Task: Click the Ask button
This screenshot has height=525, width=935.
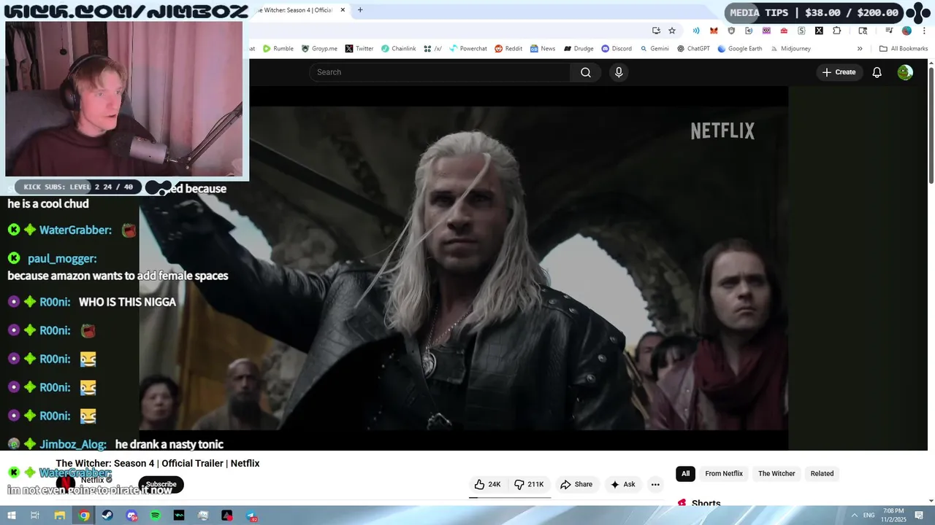Action: click(623, 484)
